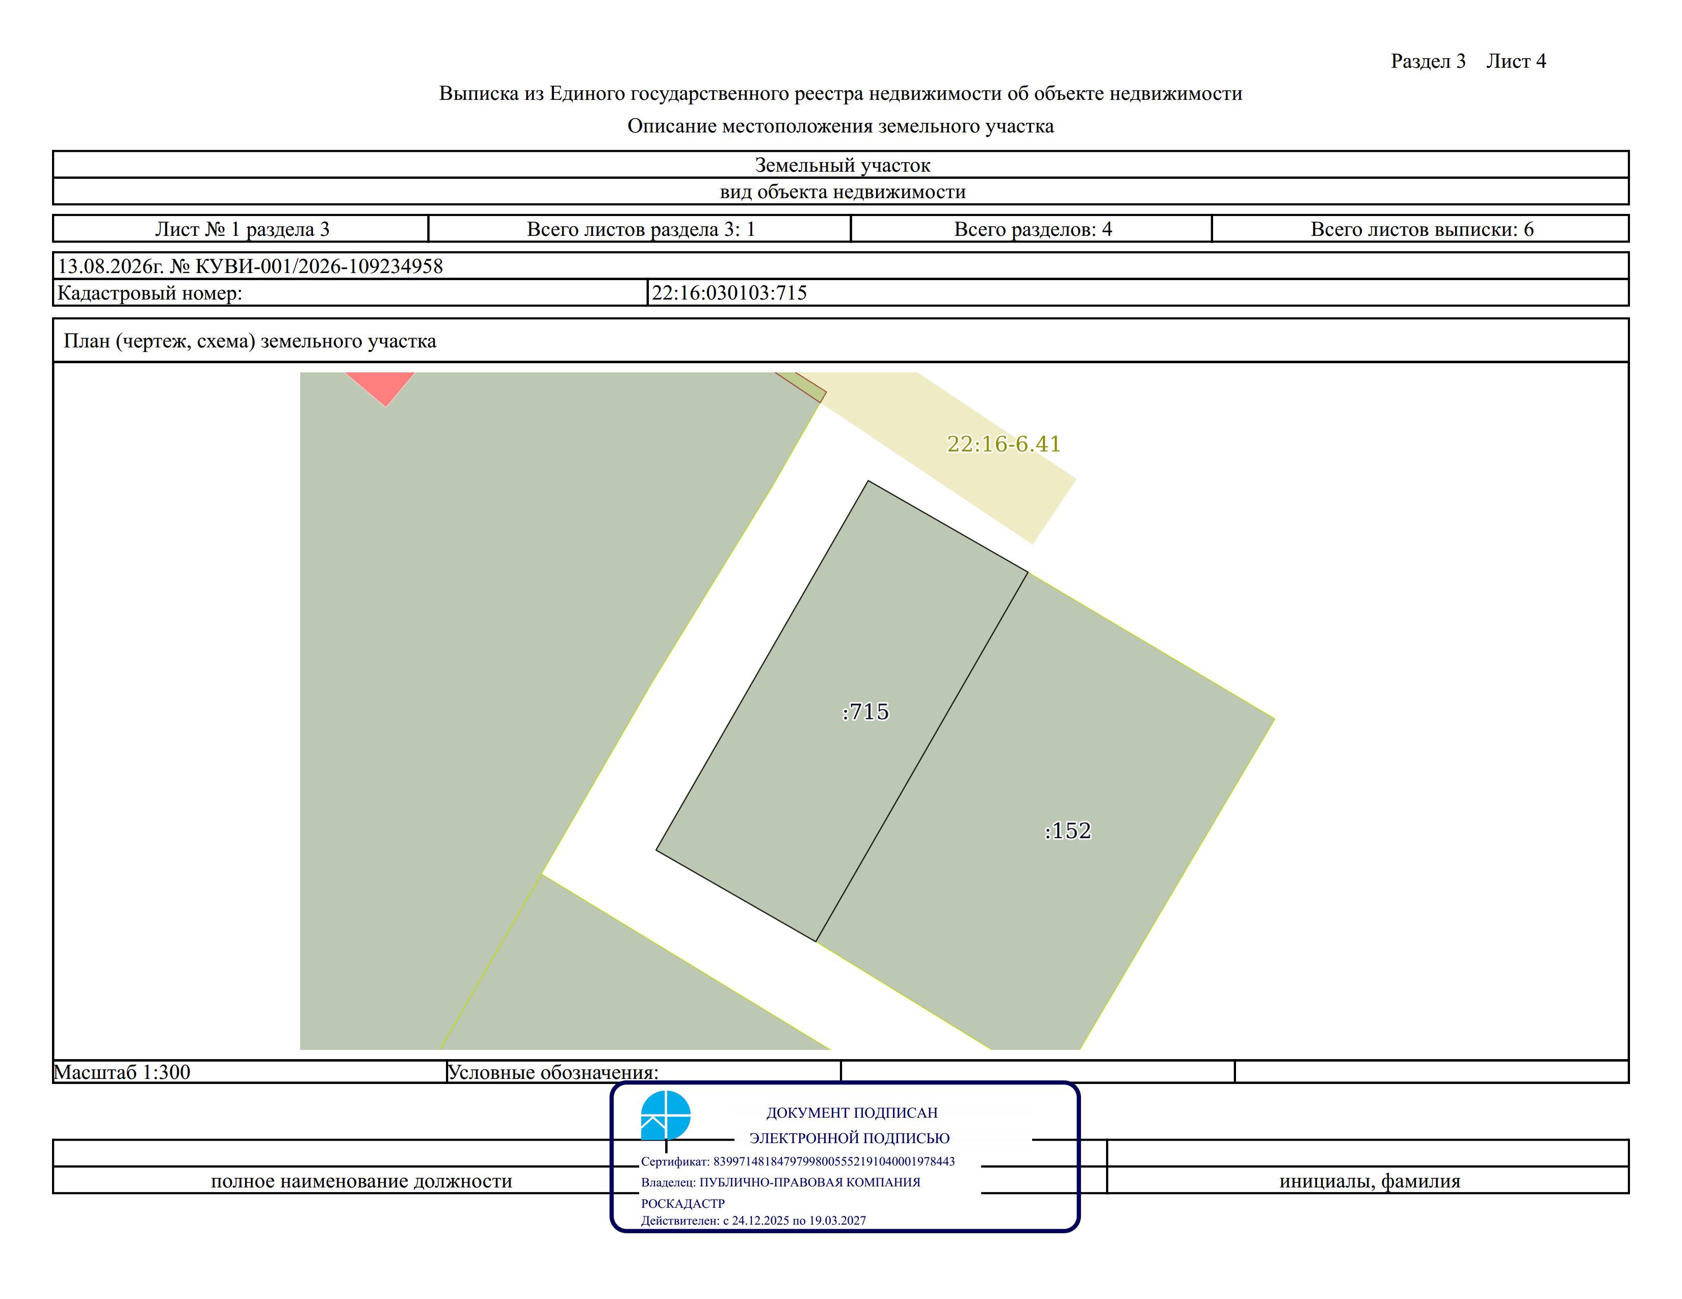The width and height of the screenshot is (1682, 1299).
Task: Click the 22:16-6.41 zone label
Action: pos(1004,444)
